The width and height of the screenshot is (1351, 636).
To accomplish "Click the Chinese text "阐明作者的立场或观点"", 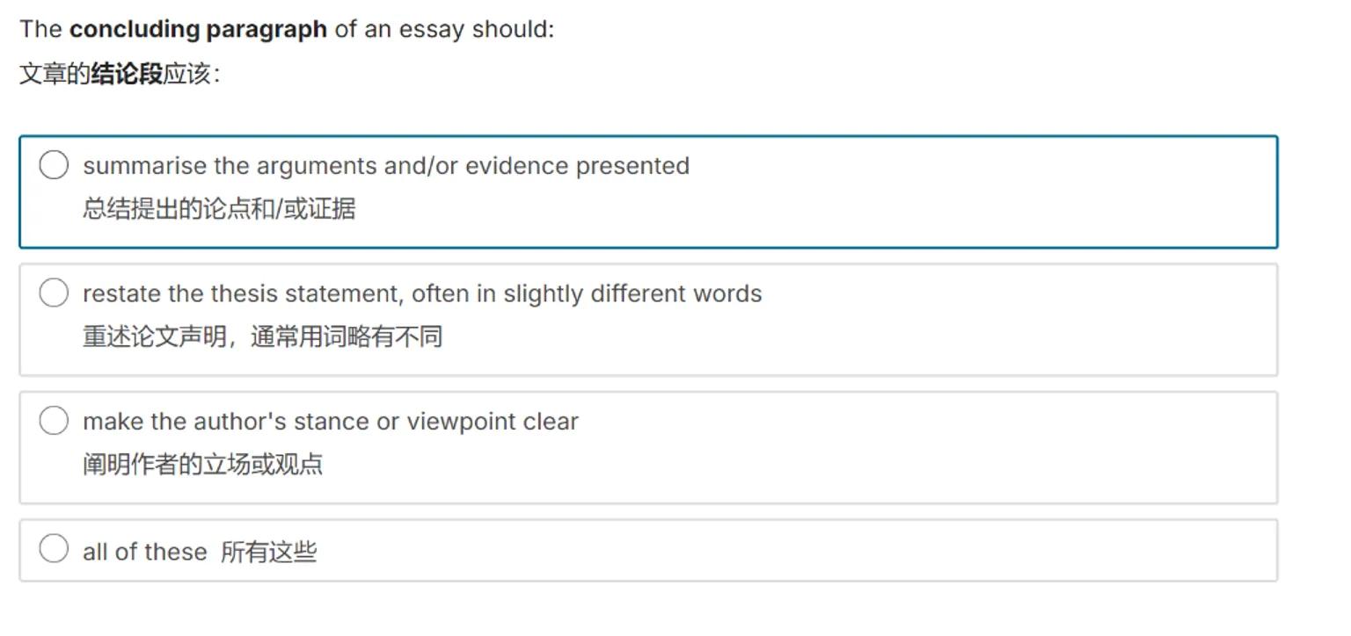I will pos(202,464).
